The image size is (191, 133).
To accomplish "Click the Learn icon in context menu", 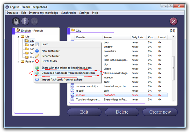I will coord(37,44).
